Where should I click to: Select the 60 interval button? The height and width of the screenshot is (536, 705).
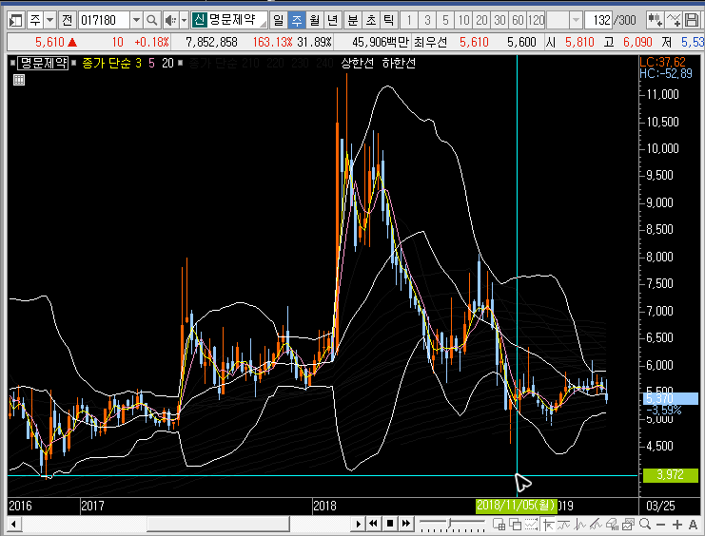[518, 20]
